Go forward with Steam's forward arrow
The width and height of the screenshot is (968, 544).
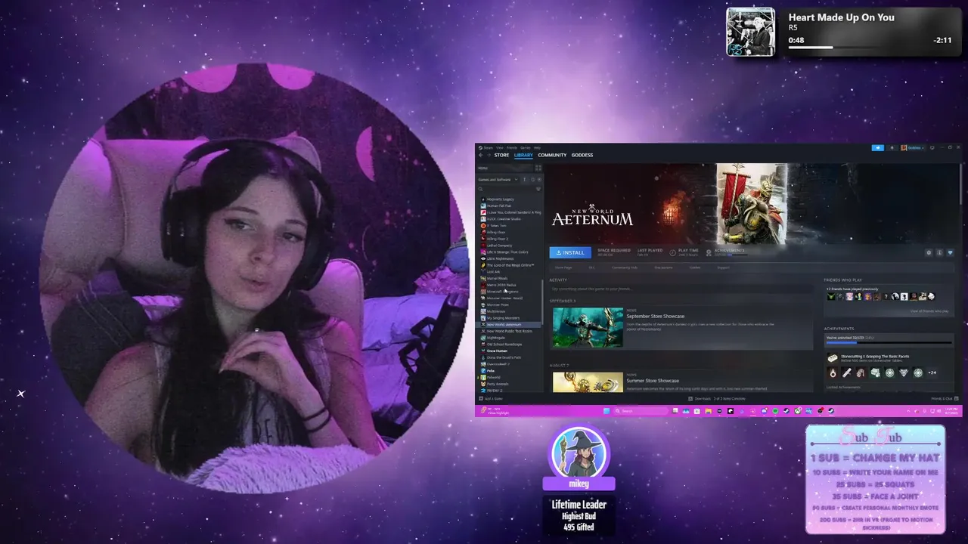pos(489,155)
